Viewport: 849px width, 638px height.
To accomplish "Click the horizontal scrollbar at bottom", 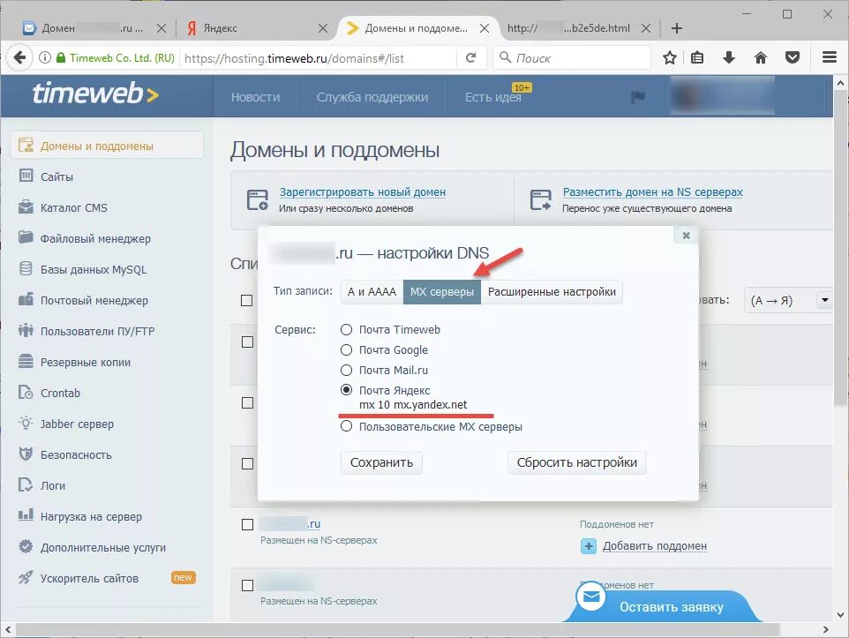I will (x=397, y=629).
